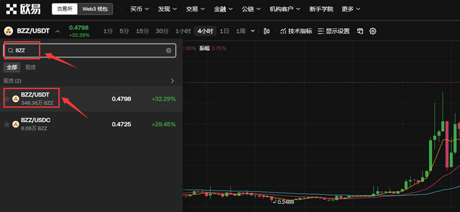
Task: Click header price 0.4798 in green
Action: pos(79,28)
